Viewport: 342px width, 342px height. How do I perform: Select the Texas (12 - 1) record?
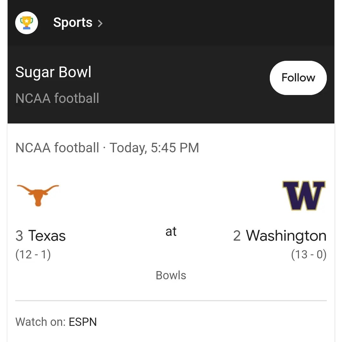[x=33, y=255]
